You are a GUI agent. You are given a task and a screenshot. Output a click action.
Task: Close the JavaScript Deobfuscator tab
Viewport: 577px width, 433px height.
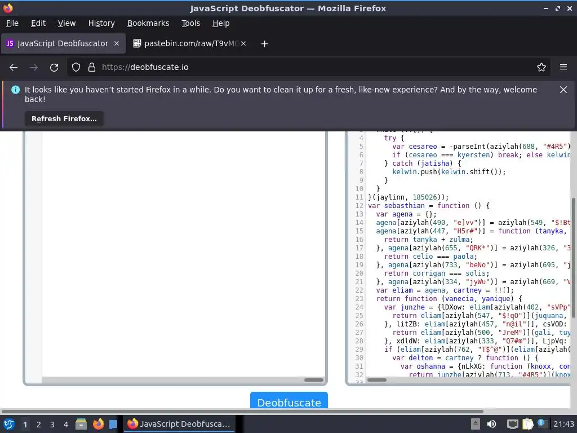117,43
